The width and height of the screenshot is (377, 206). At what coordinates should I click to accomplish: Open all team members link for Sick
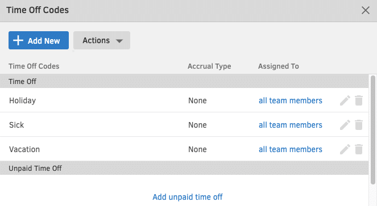(291, 125)
